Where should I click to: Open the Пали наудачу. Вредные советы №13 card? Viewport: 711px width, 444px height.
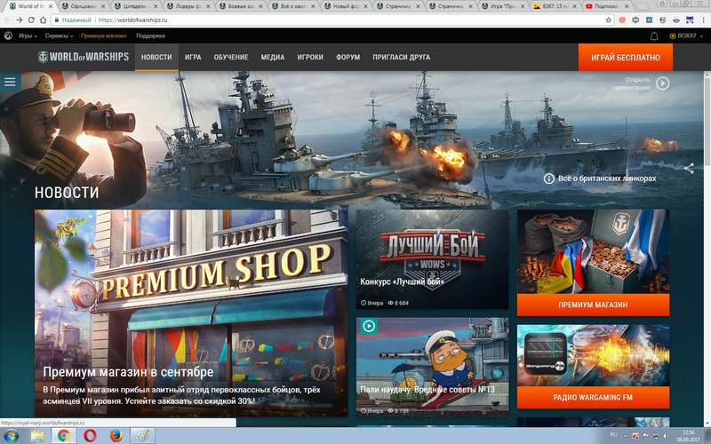[432, 367]
